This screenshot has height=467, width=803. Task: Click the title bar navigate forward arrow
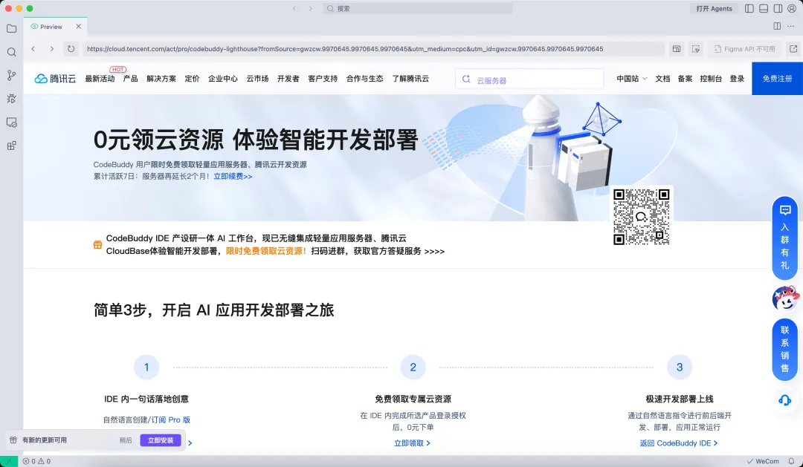310,9
